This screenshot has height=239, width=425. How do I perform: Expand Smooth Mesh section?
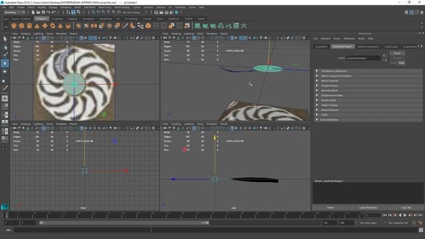point(368,90)
